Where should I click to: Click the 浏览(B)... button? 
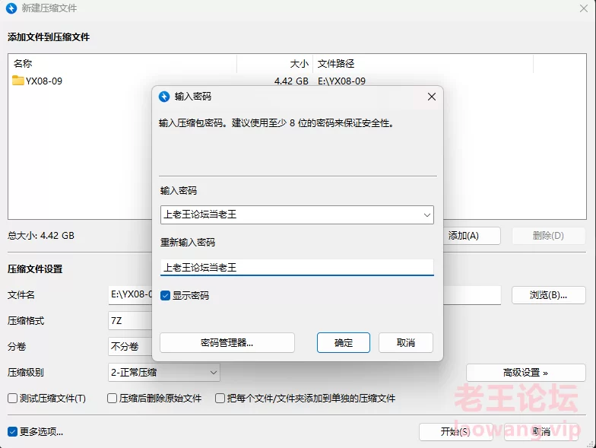(549, 295)
